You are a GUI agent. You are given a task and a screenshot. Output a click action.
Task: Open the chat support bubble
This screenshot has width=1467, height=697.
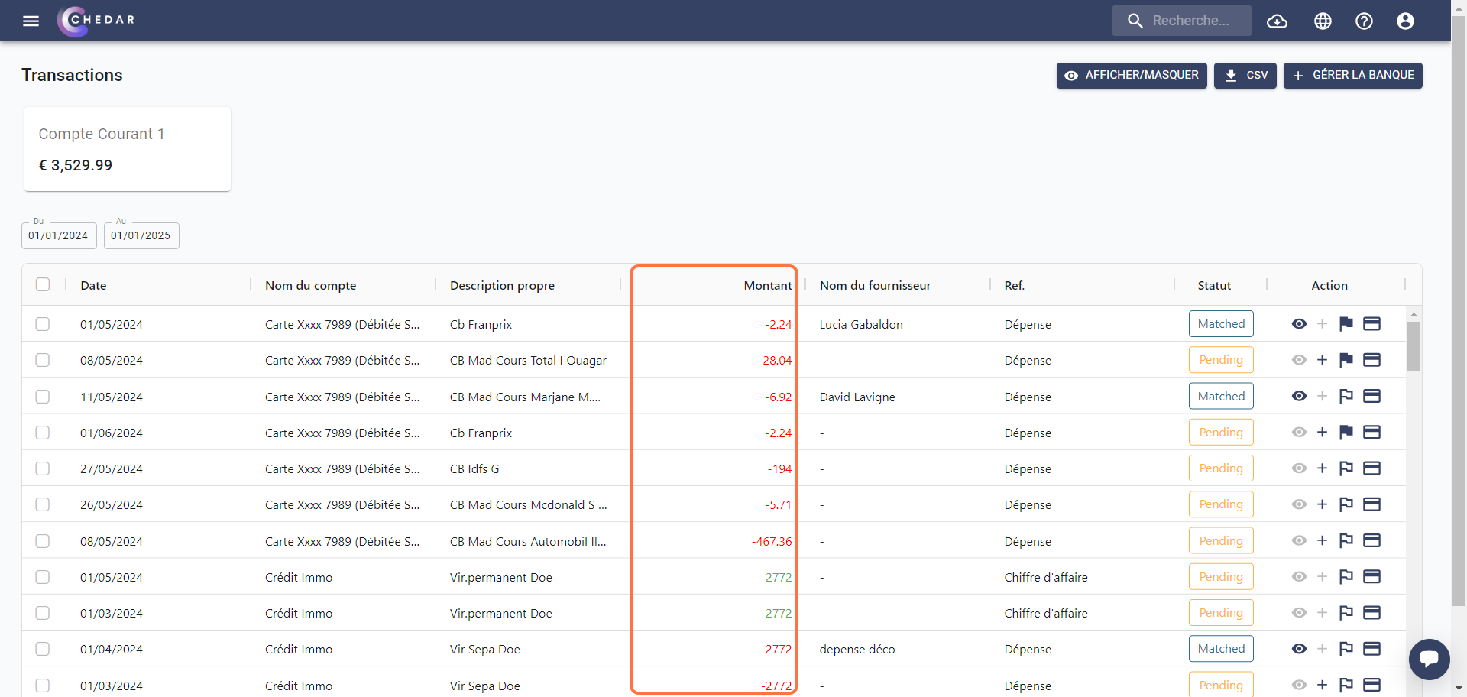pyautogui.click(x=1430, y=659)
